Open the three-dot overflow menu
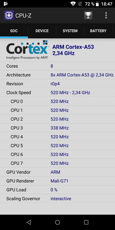 (x=106, y=15)
